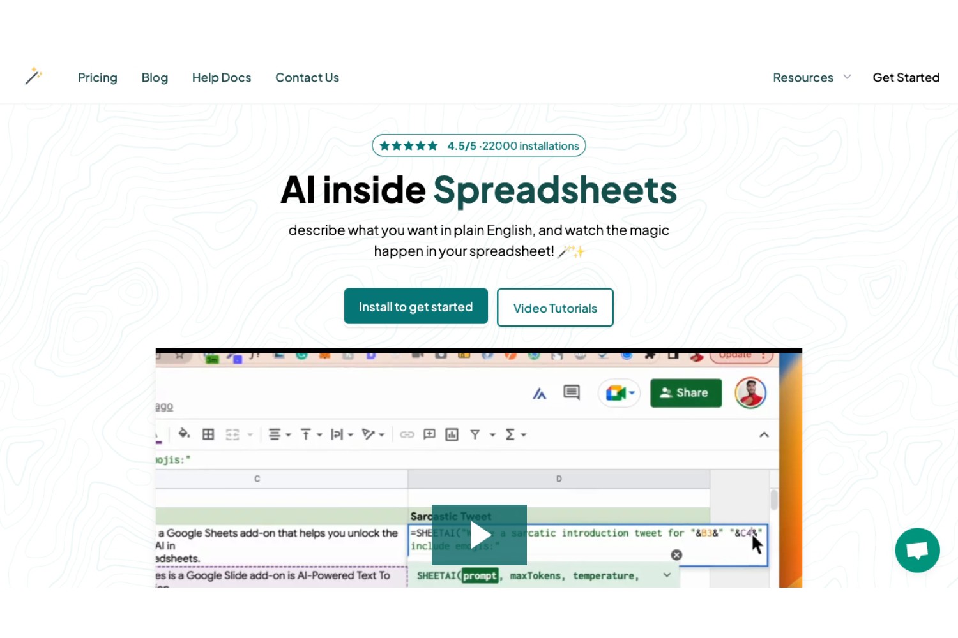Click the spreadsheet vertical scrollbar
Viewport: 958px width, 638px height.
tap(774, 500)
